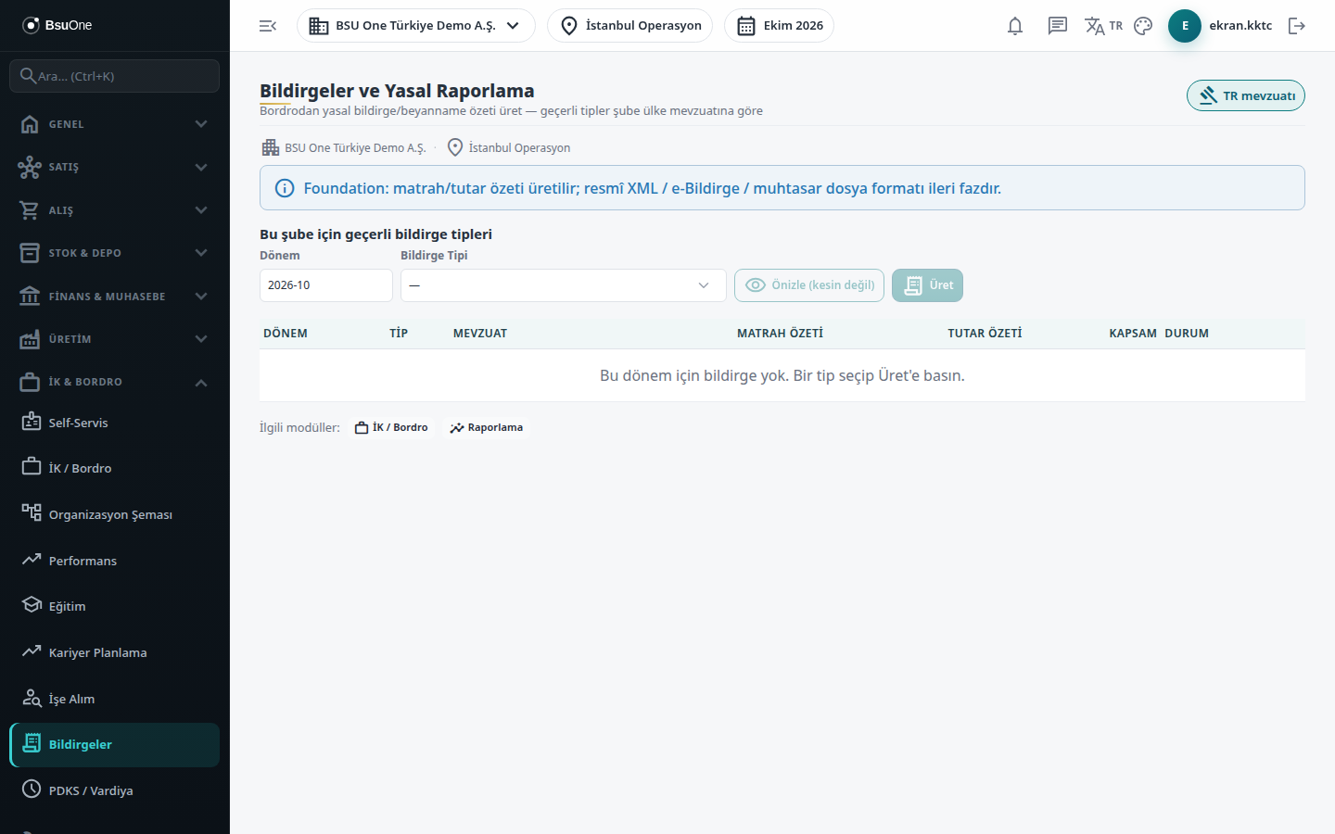The image size is (1335, 834).
Task: Click the Üret button
Action: tap(927, 285)
